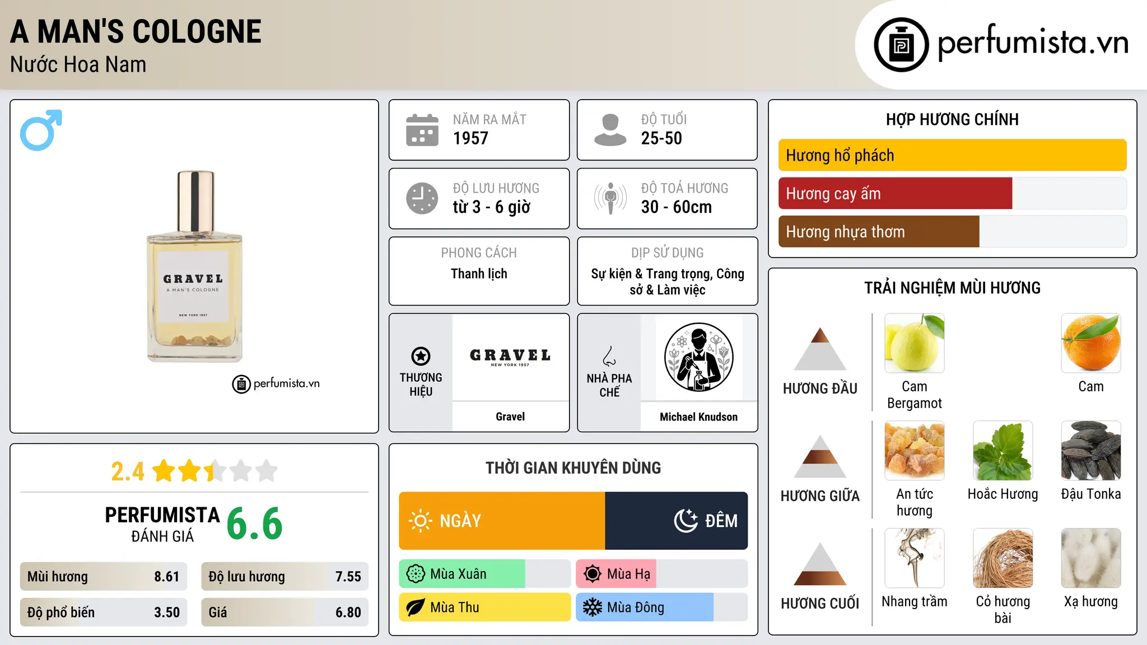Click the Mùa Xuân season bar
The width and height of the screenshot is (1147, 645).
coord(484,574)
